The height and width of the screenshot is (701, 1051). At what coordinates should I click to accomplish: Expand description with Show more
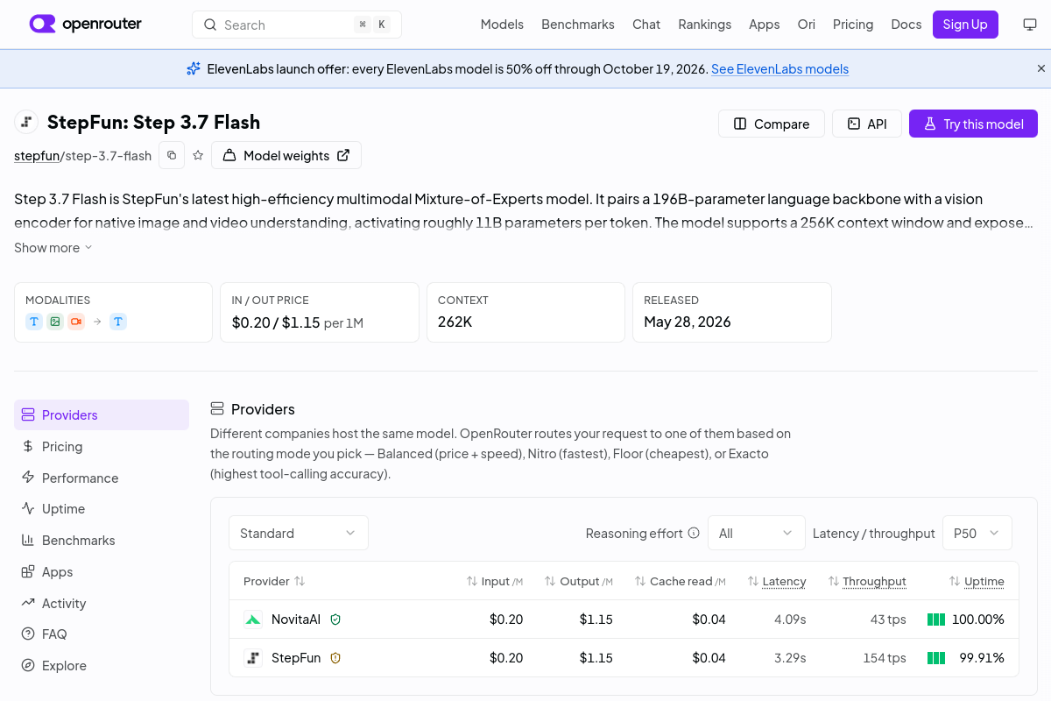pyautogui.click(x=53, y=248)
